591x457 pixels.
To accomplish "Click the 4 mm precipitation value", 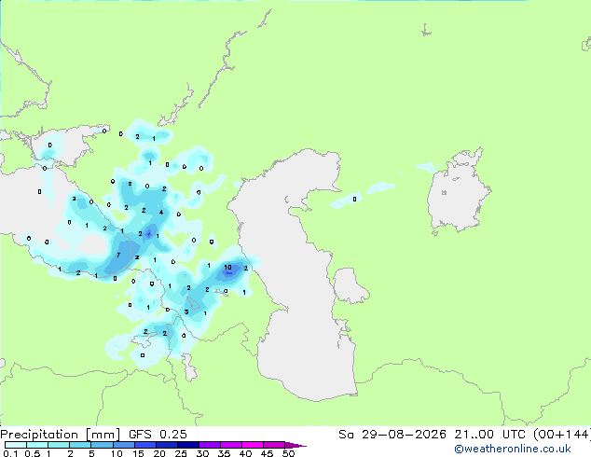I will point(161,213).
